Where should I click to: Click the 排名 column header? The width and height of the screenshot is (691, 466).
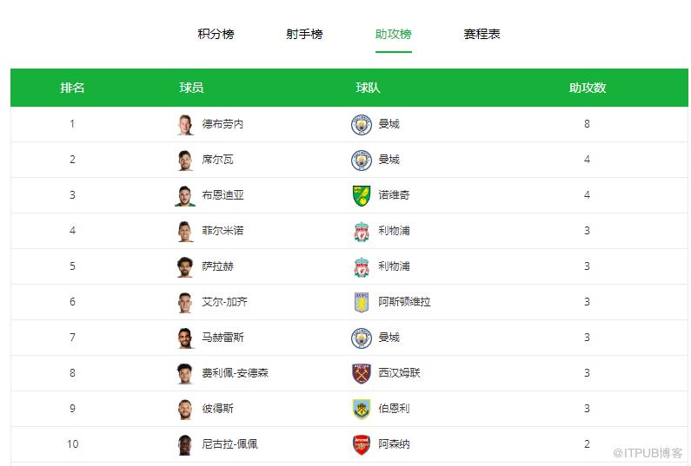(72, 88)
